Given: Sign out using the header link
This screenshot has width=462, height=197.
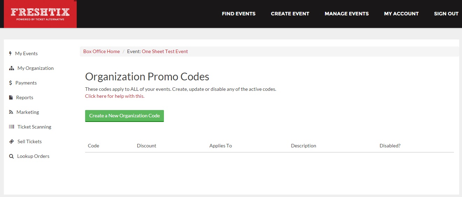Looking at the screenshot, I should [446, 14].
